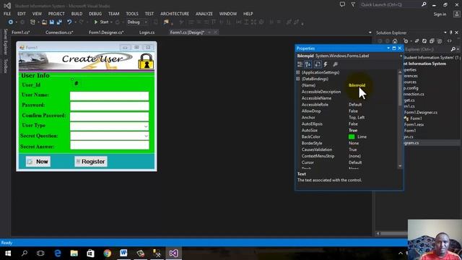Expand the (ApplicationSettings) property
The height and width of the screenshot is (260, 462).
coord(298,72)
